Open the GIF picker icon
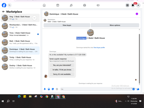Screen dimensions: 144x108 [57, 89]
